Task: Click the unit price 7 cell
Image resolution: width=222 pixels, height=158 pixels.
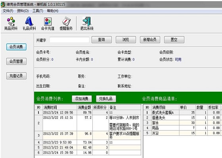Action: (187, 128)
